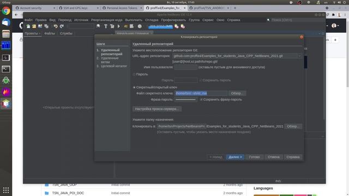Image resolution: width=349 pixels, height=196 pixels.
Task: Open the system volume indicator in top bar
Action: click(x=339, y=2)
